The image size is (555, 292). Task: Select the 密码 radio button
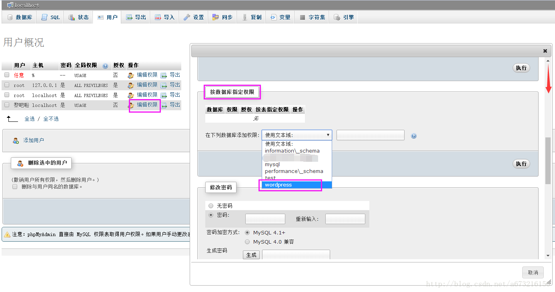click(x=211, y=215)
